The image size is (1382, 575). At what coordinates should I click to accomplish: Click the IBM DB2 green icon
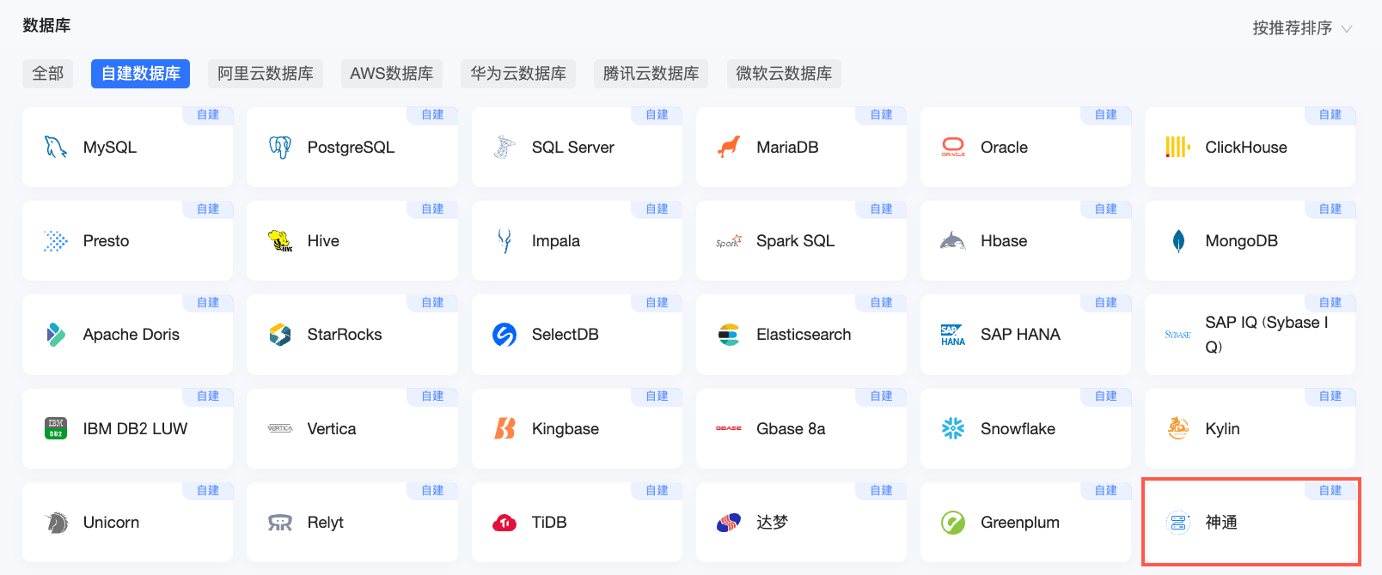pos(56,428)
